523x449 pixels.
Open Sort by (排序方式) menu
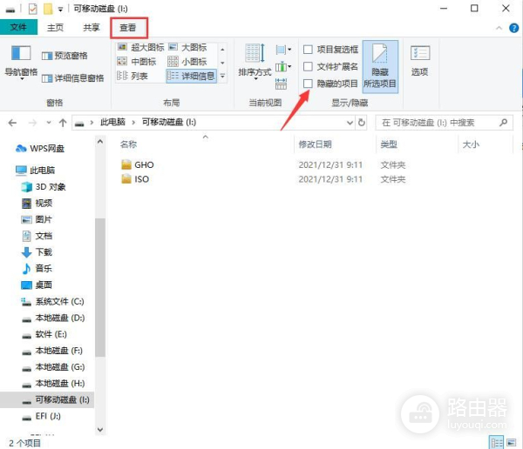click(255, 62)
